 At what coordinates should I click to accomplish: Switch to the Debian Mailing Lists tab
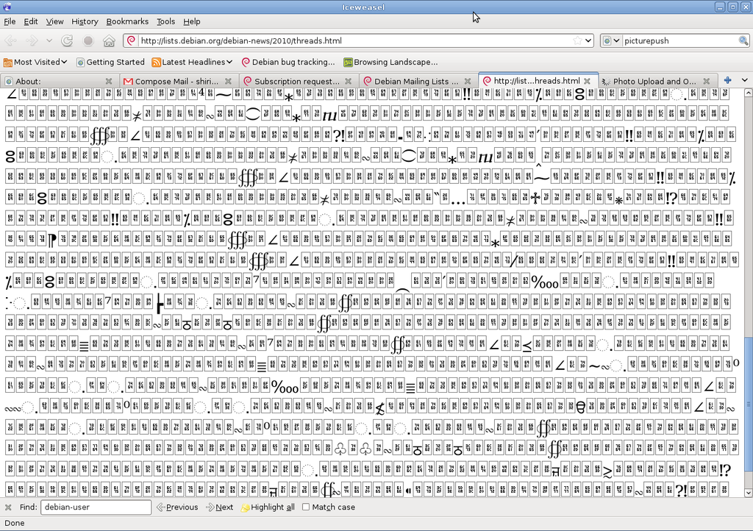tap(412, 81)
